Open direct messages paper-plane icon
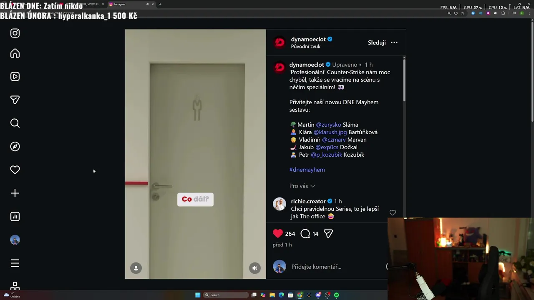The width and height of the screenshot is (534, 300). tap(15, 100)
